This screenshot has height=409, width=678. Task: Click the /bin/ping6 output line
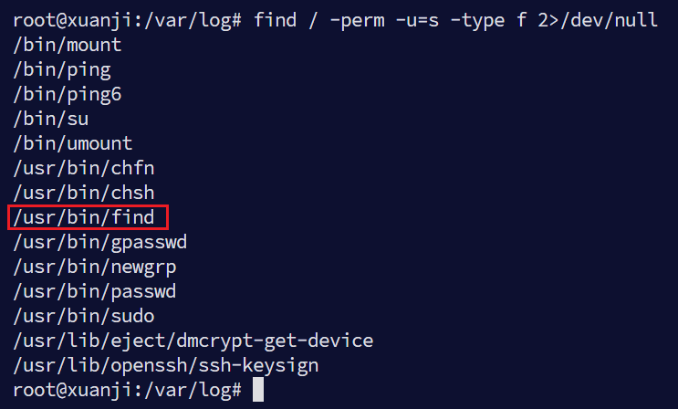point(68,94)
